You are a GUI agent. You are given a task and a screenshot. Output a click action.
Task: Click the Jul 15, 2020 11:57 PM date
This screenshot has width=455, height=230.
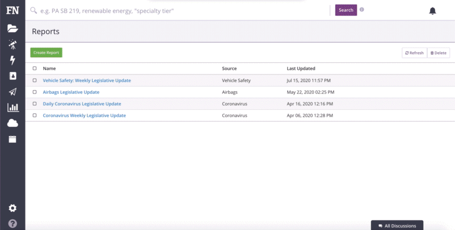point(309,80)
